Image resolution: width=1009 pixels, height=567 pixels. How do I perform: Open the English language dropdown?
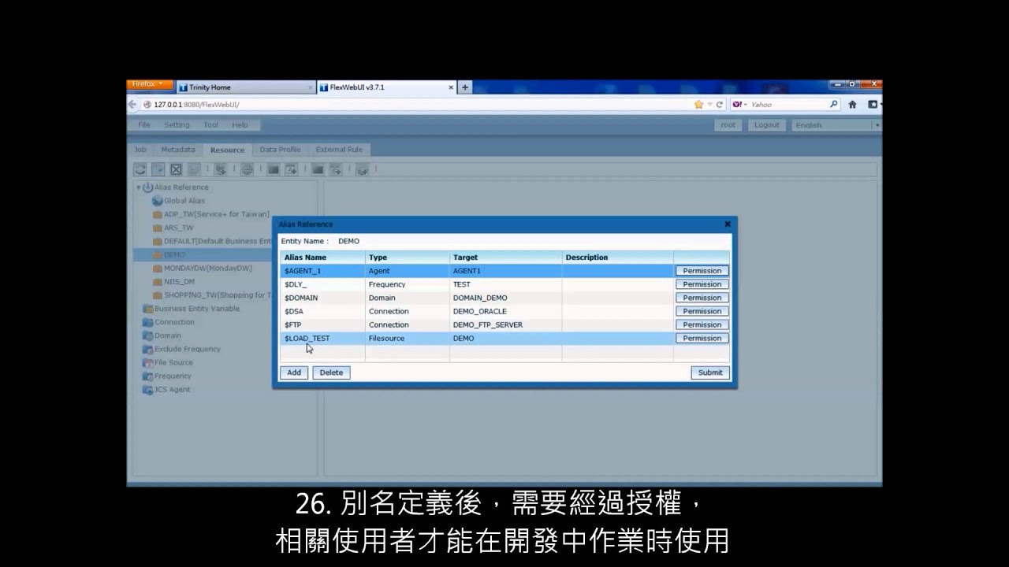(x=877, y=125)
